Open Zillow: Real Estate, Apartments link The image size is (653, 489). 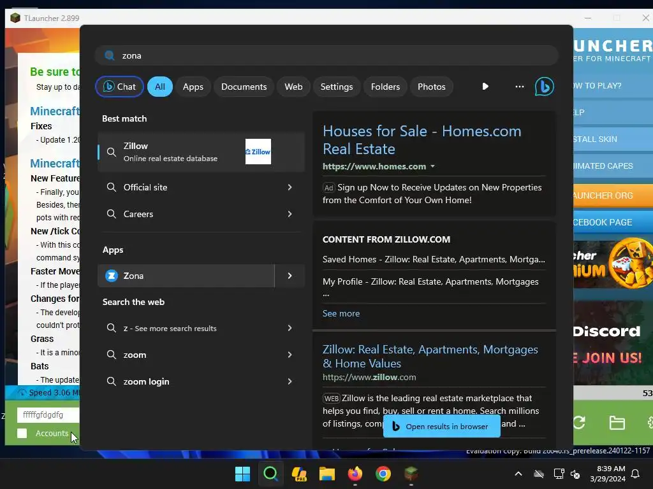coord(430,357)
